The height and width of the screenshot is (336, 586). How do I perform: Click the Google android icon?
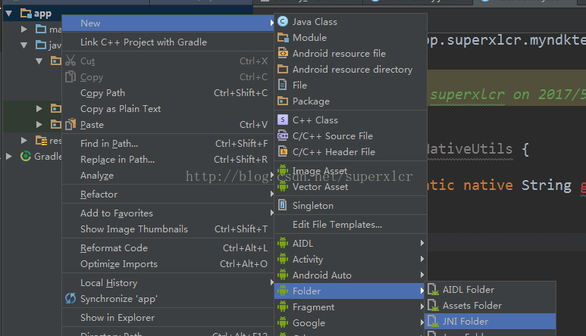coord(283,322)
